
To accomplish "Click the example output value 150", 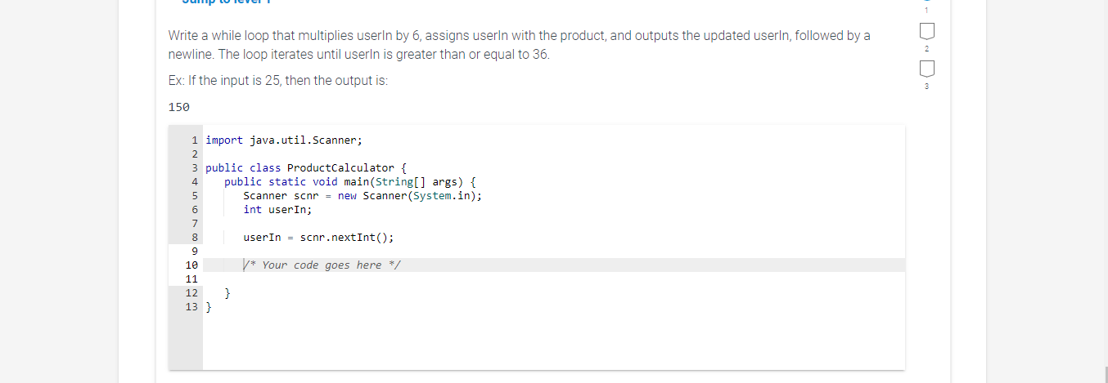I will 178,107.
